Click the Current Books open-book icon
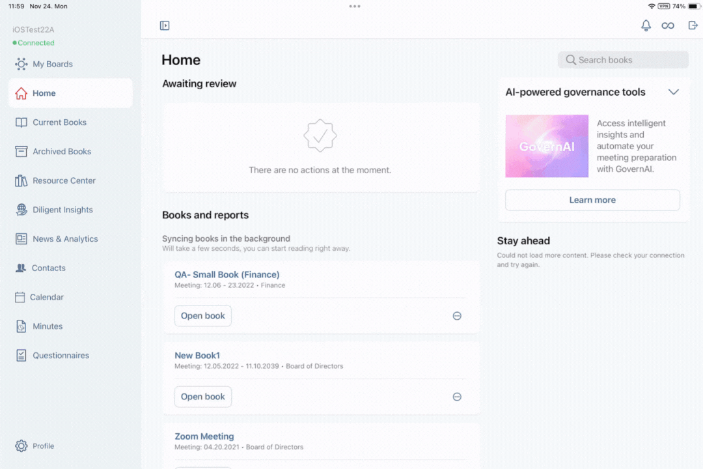Image resolution: width=703 pixels, height=469 pixels. pos(21,122)
